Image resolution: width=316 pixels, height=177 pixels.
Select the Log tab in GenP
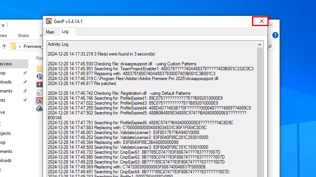point(65,32)
